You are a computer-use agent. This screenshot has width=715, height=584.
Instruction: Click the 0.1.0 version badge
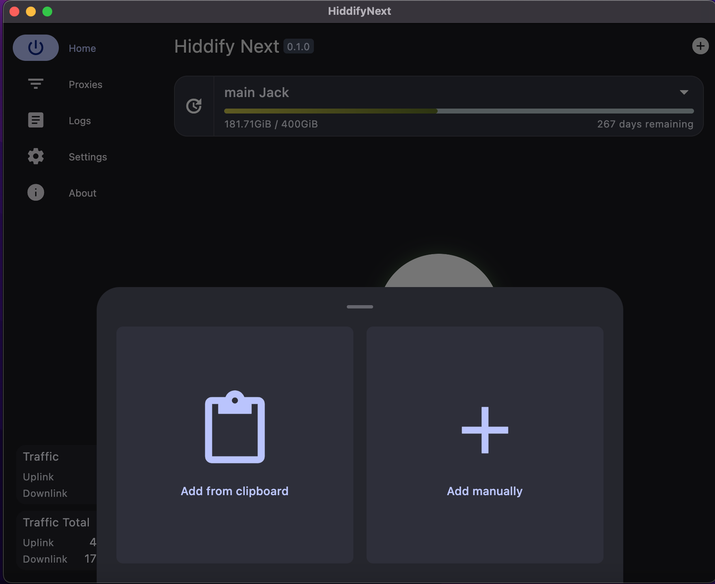[298, 46]
